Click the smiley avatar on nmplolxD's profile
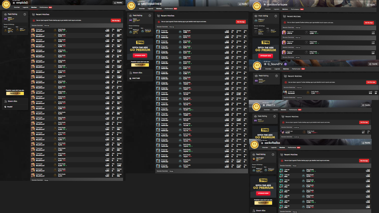Screen dimensions: 379x213 click(6, 4)
